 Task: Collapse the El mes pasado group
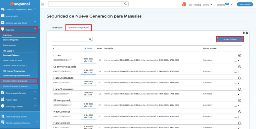pyautogui.click(x=240, y=100)
